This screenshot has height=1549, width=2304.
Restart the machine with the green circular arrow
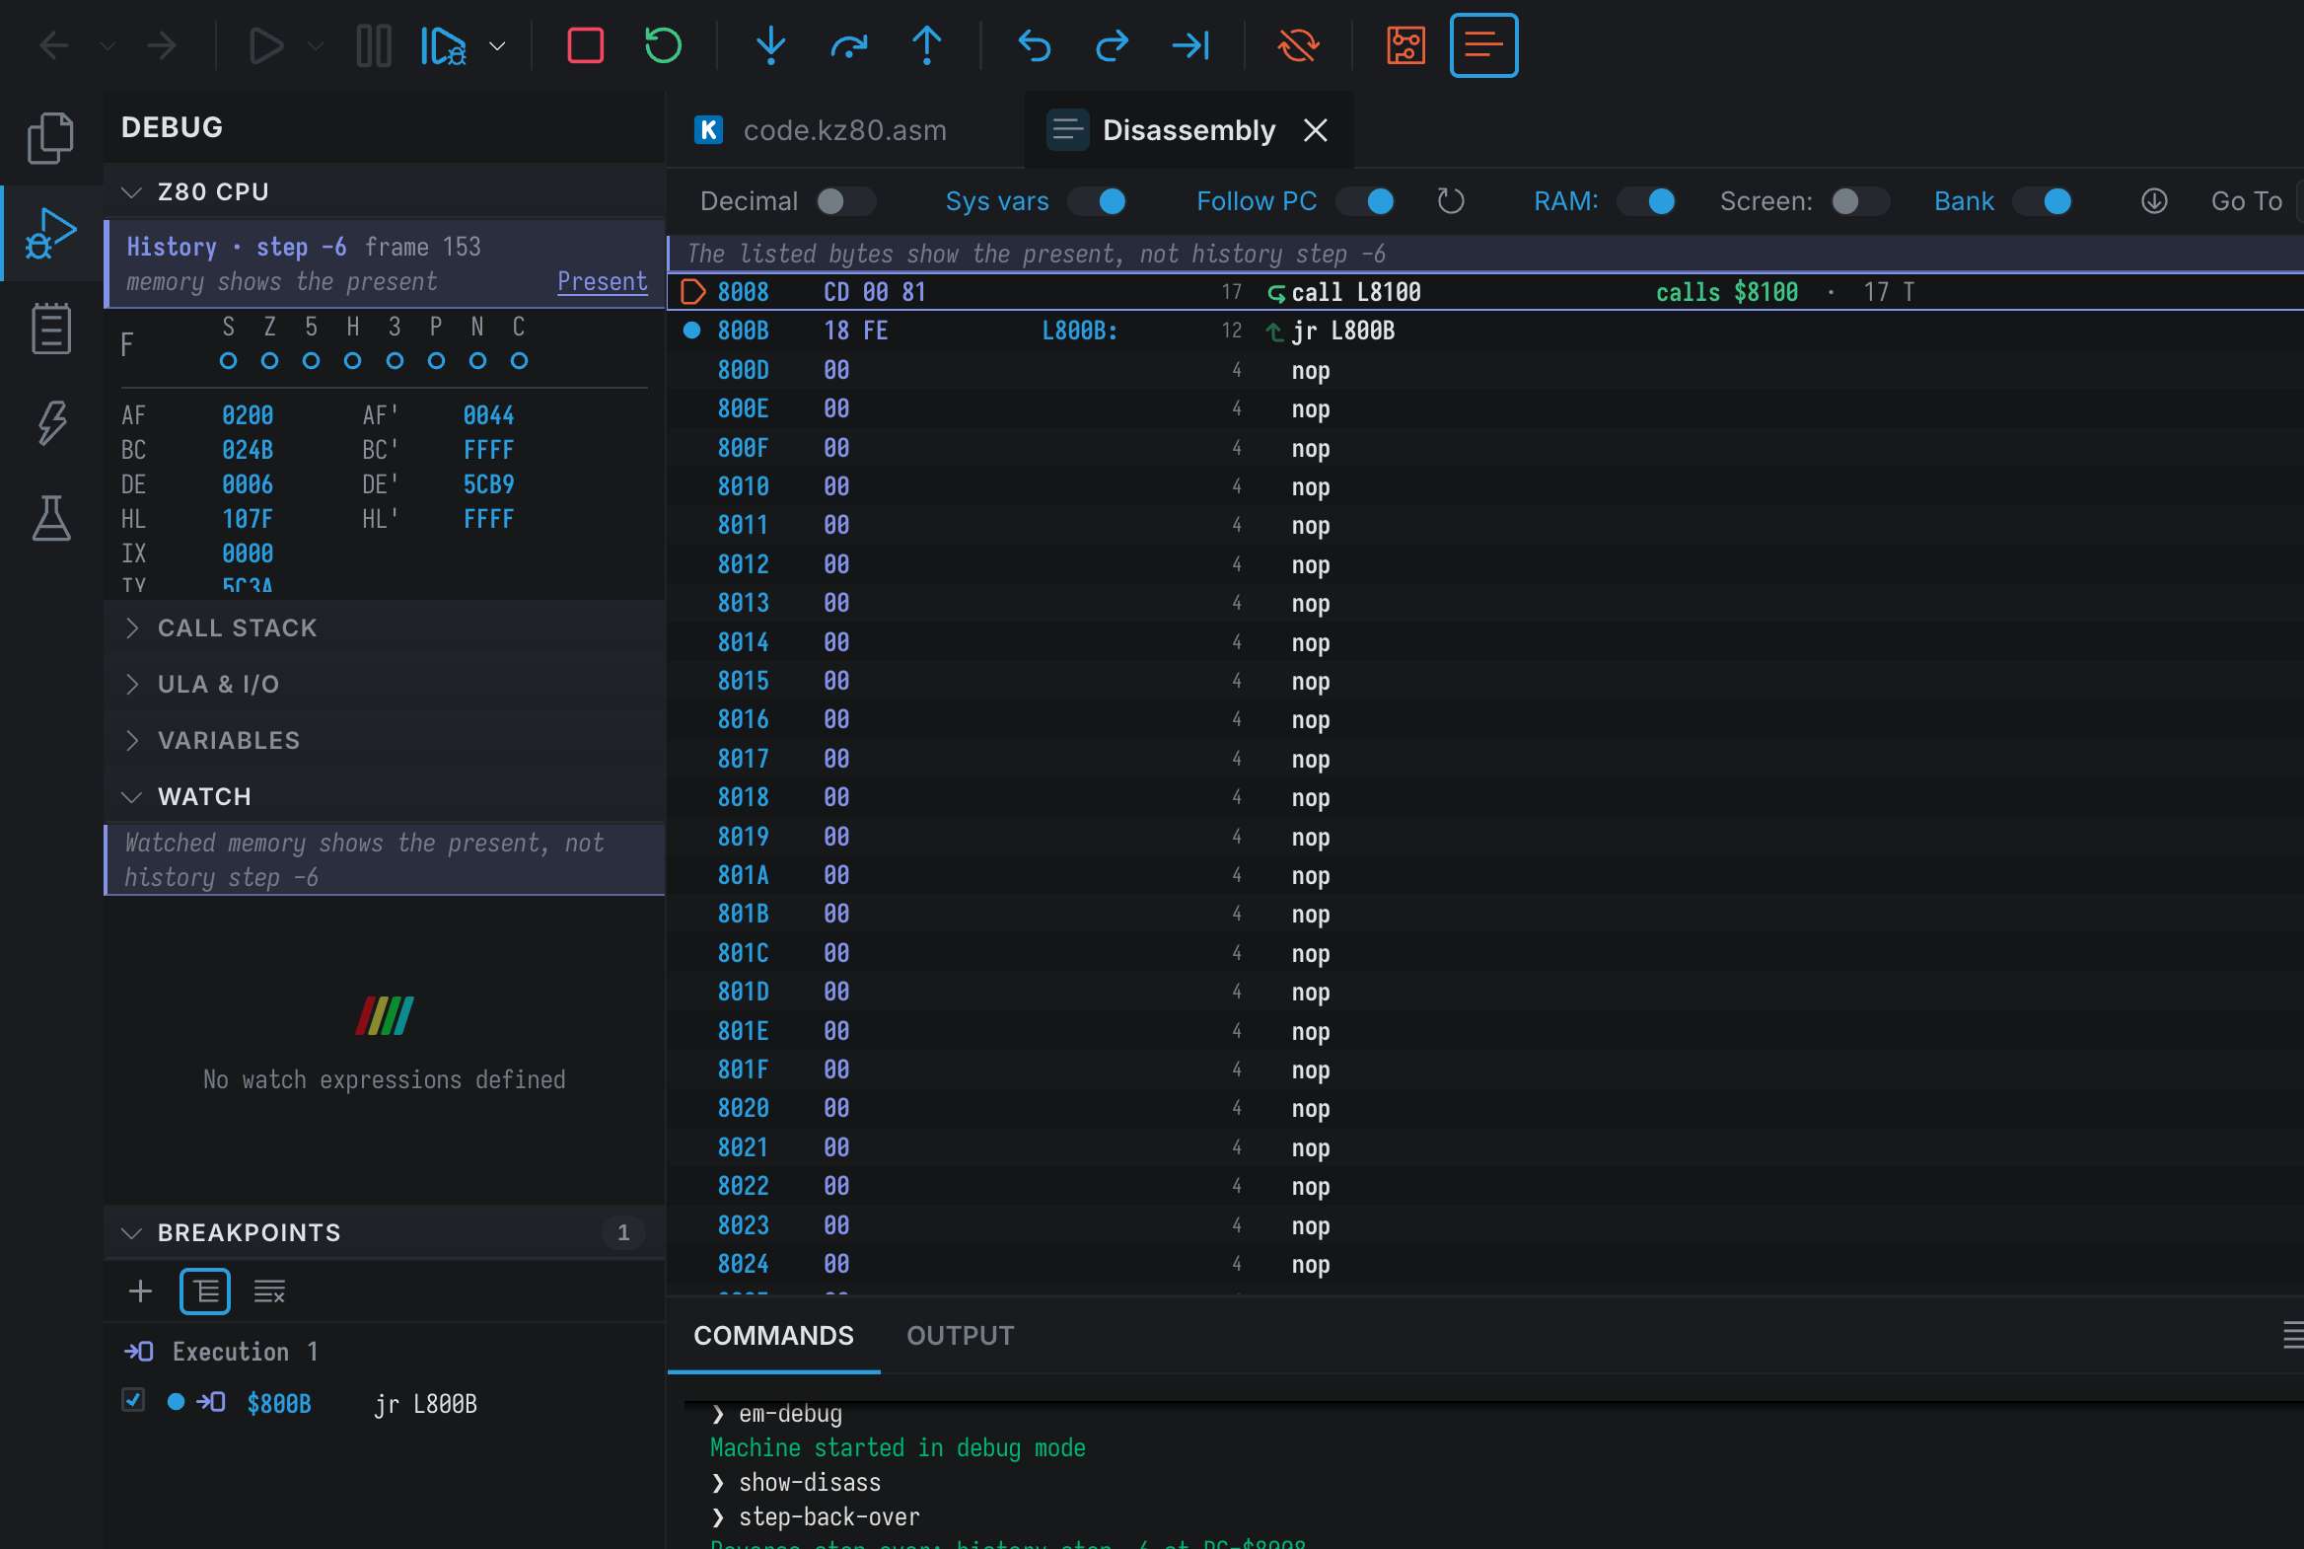pos(663,45)
